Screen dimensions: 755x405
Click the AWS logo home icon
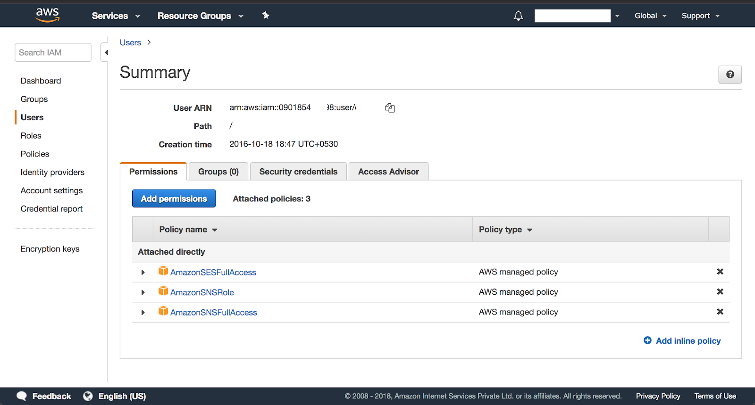click(48, 15)
